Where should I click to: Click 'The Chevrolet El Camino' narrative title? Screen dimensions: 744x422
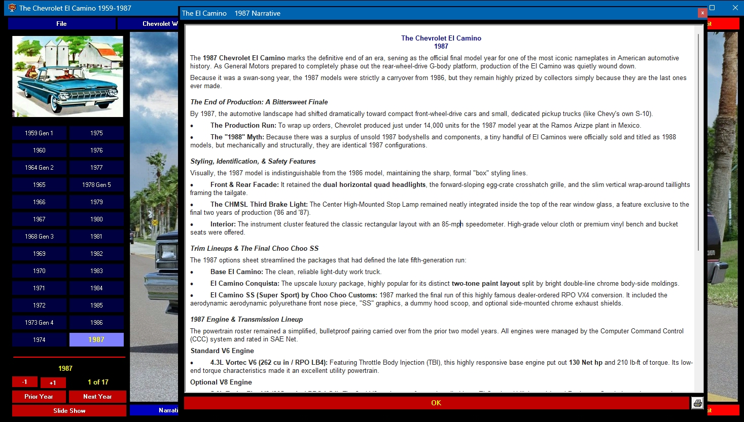click(441, 38)
